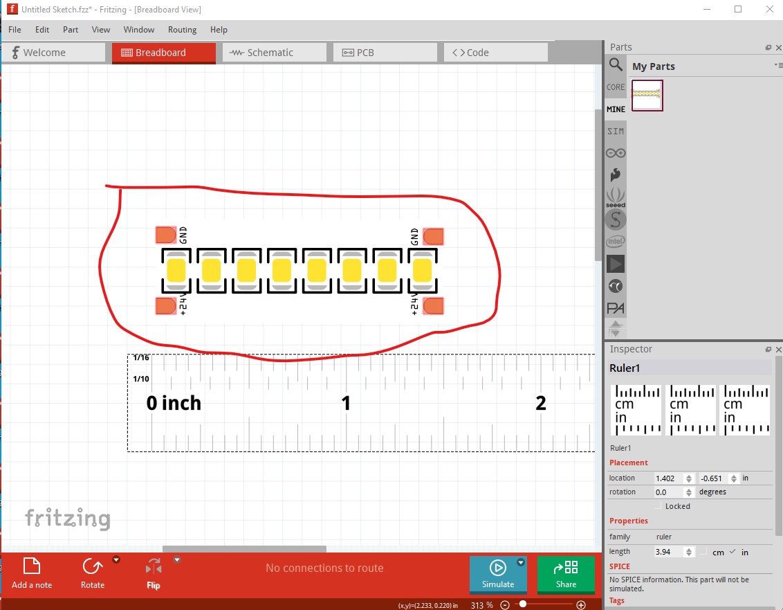Open the circular logo parts bin below play
783x610 pixels.
tap(615, 286)
